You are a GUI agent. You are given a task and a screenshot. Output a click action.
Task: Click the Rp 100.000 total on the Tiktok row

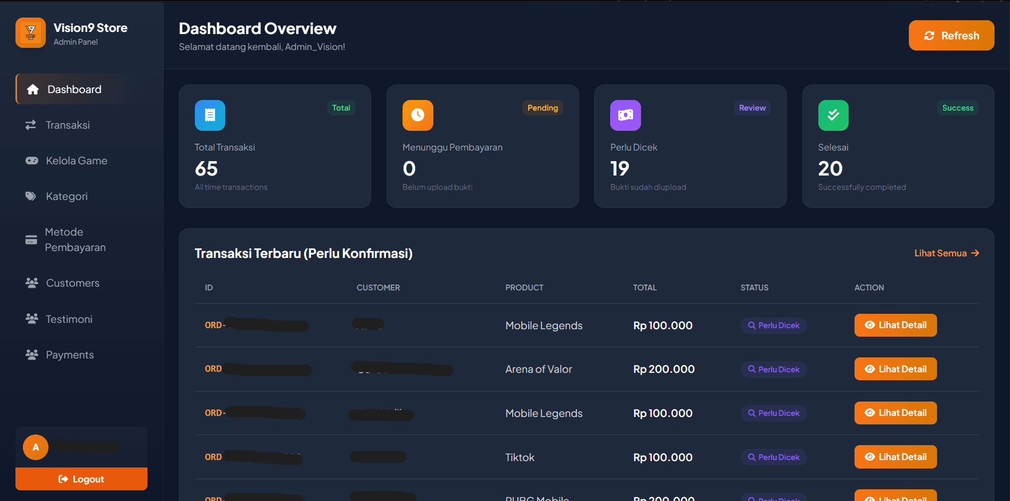(663, 457)
